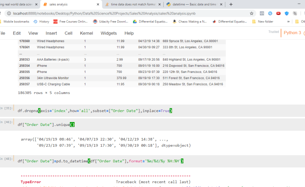
Task: Select the In [48] cell prompt
Action: pos(6,158)
